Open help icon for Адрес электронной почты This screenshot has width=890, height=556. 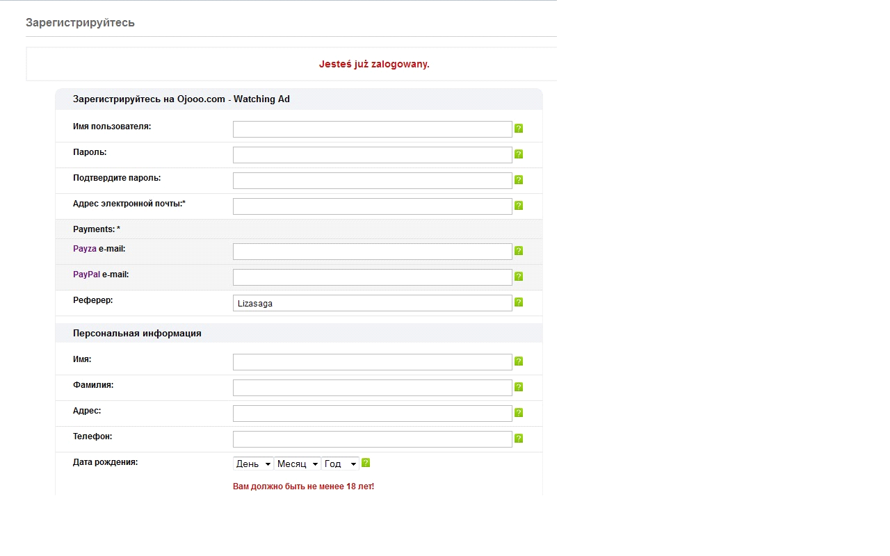point(519,206)
